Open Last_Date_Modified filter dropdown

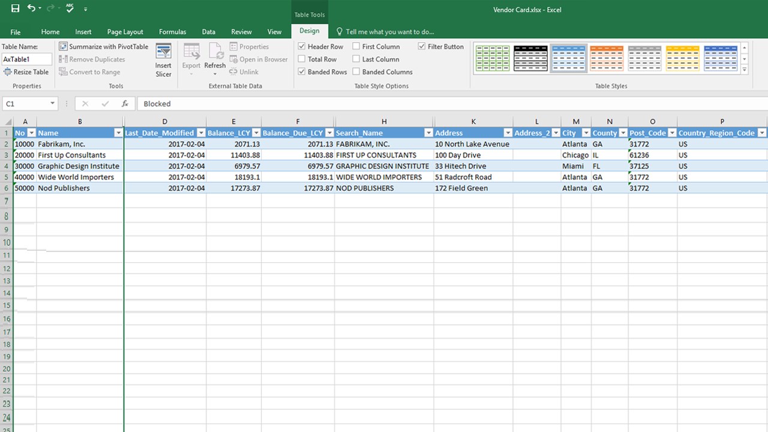200,133
